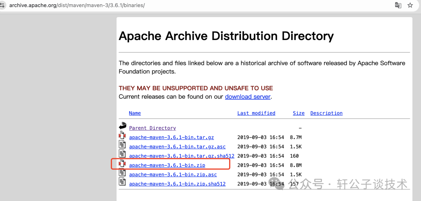The image size is (421, 201).
Task: Click the Apache Archive Distribution Directory heading
Action: pos(226,36)
